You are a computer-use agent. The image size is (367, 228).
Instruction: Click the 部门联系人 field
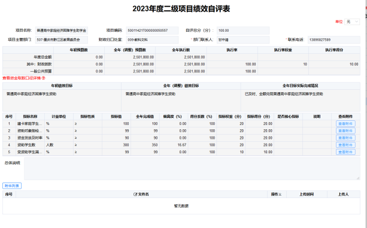pyautogui.click(x=243, y=39)
